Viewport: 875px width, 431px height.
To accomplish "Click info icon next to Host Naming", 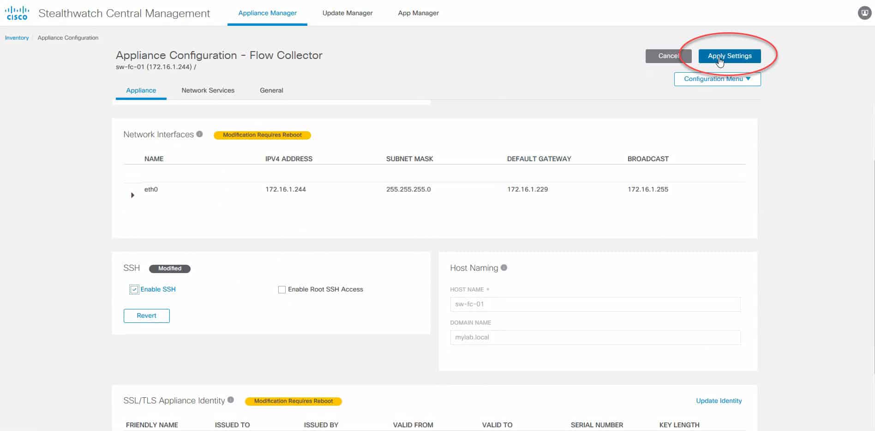I will 504,268.
